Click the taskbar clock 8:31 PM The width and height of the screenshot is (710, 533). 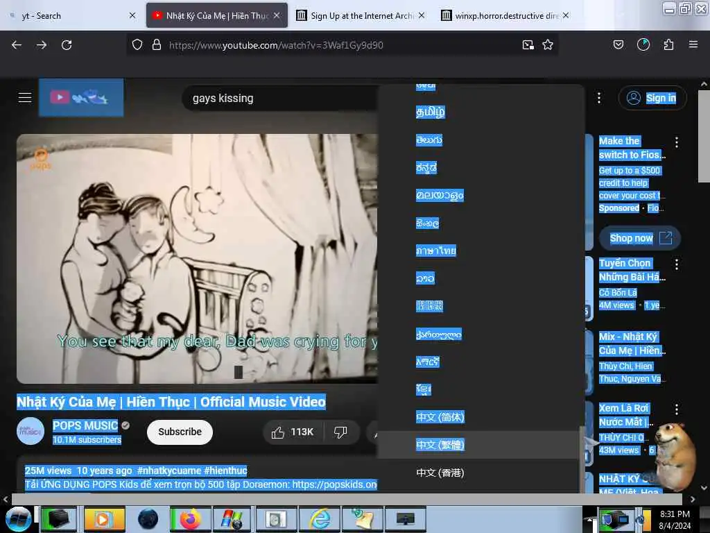point(675,520)
